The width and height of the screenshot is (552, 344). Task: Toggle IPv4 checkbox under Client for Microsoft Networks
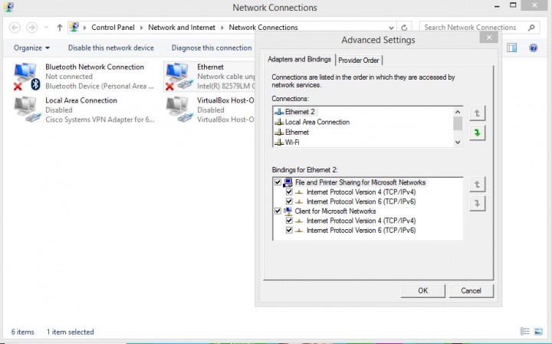click(x=289, y=221)
